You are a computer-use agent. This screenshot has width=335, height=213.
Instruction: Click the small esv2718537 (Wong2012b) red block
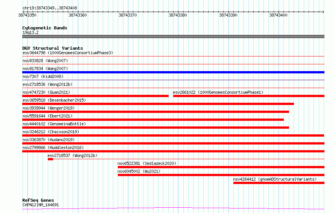click(50, 159)
